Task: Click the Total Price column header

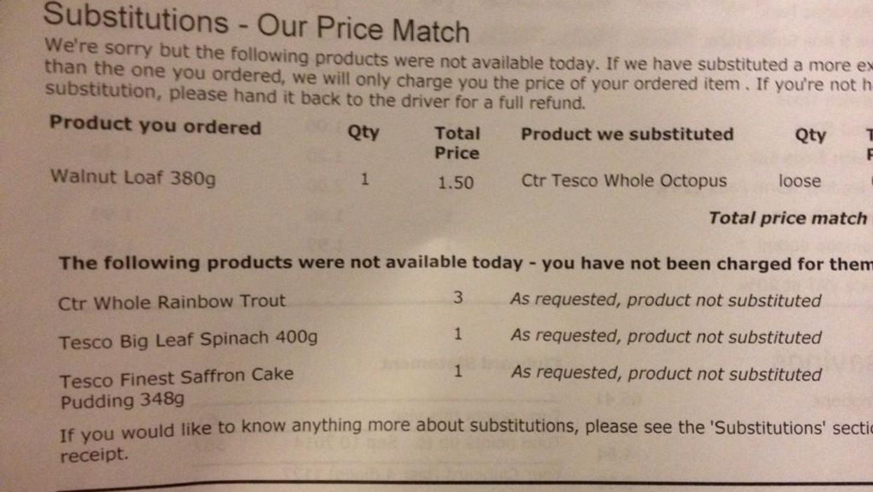Action: click(457, 143)
